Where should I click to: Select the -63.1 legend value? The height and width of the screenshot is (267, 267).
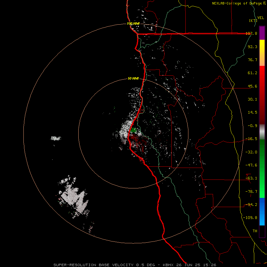(251, 178)
